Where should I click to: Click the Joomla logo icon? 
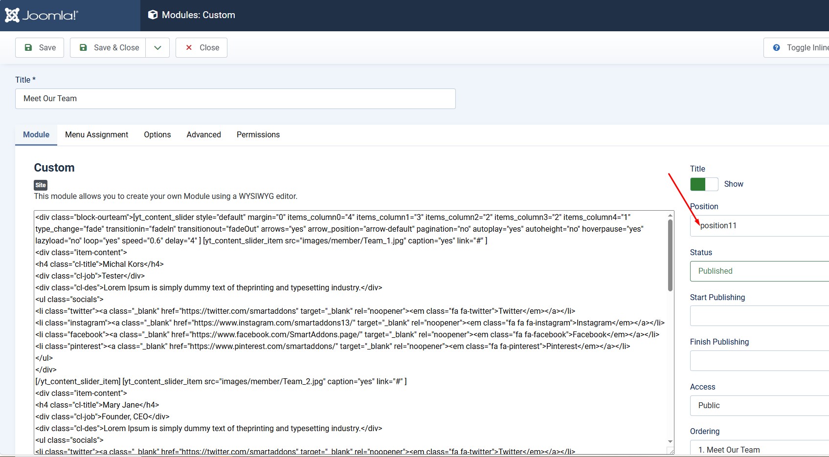(x=12, y=15)
